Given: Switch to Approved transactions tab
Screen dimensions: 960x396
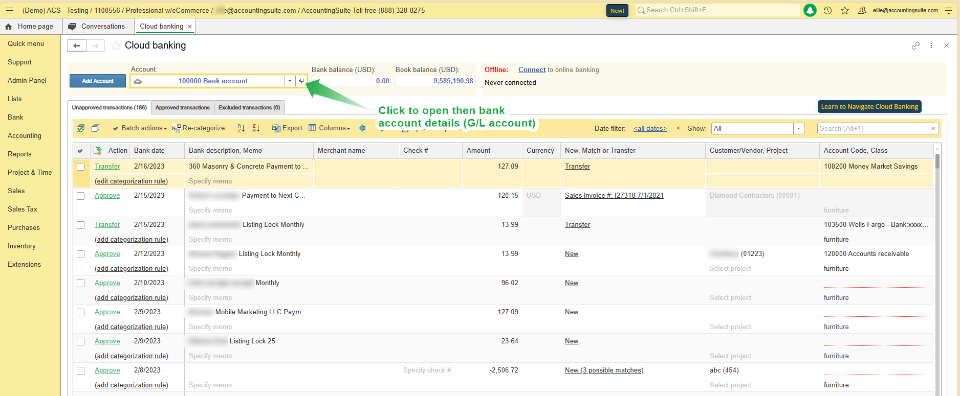Looking at the screenshot, I should click(x=183, y=107).
